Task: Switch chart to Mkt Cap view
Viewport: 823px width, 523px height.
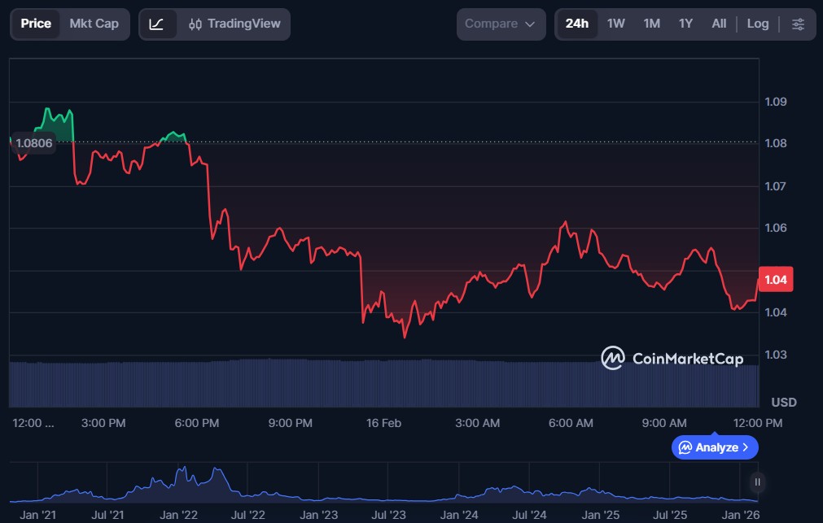Action: 94,24
